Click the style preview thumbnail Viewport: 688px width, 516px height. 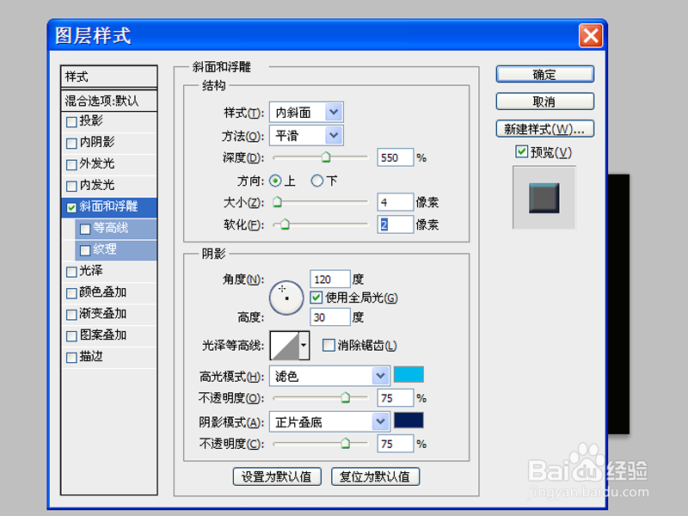[544, 198]
